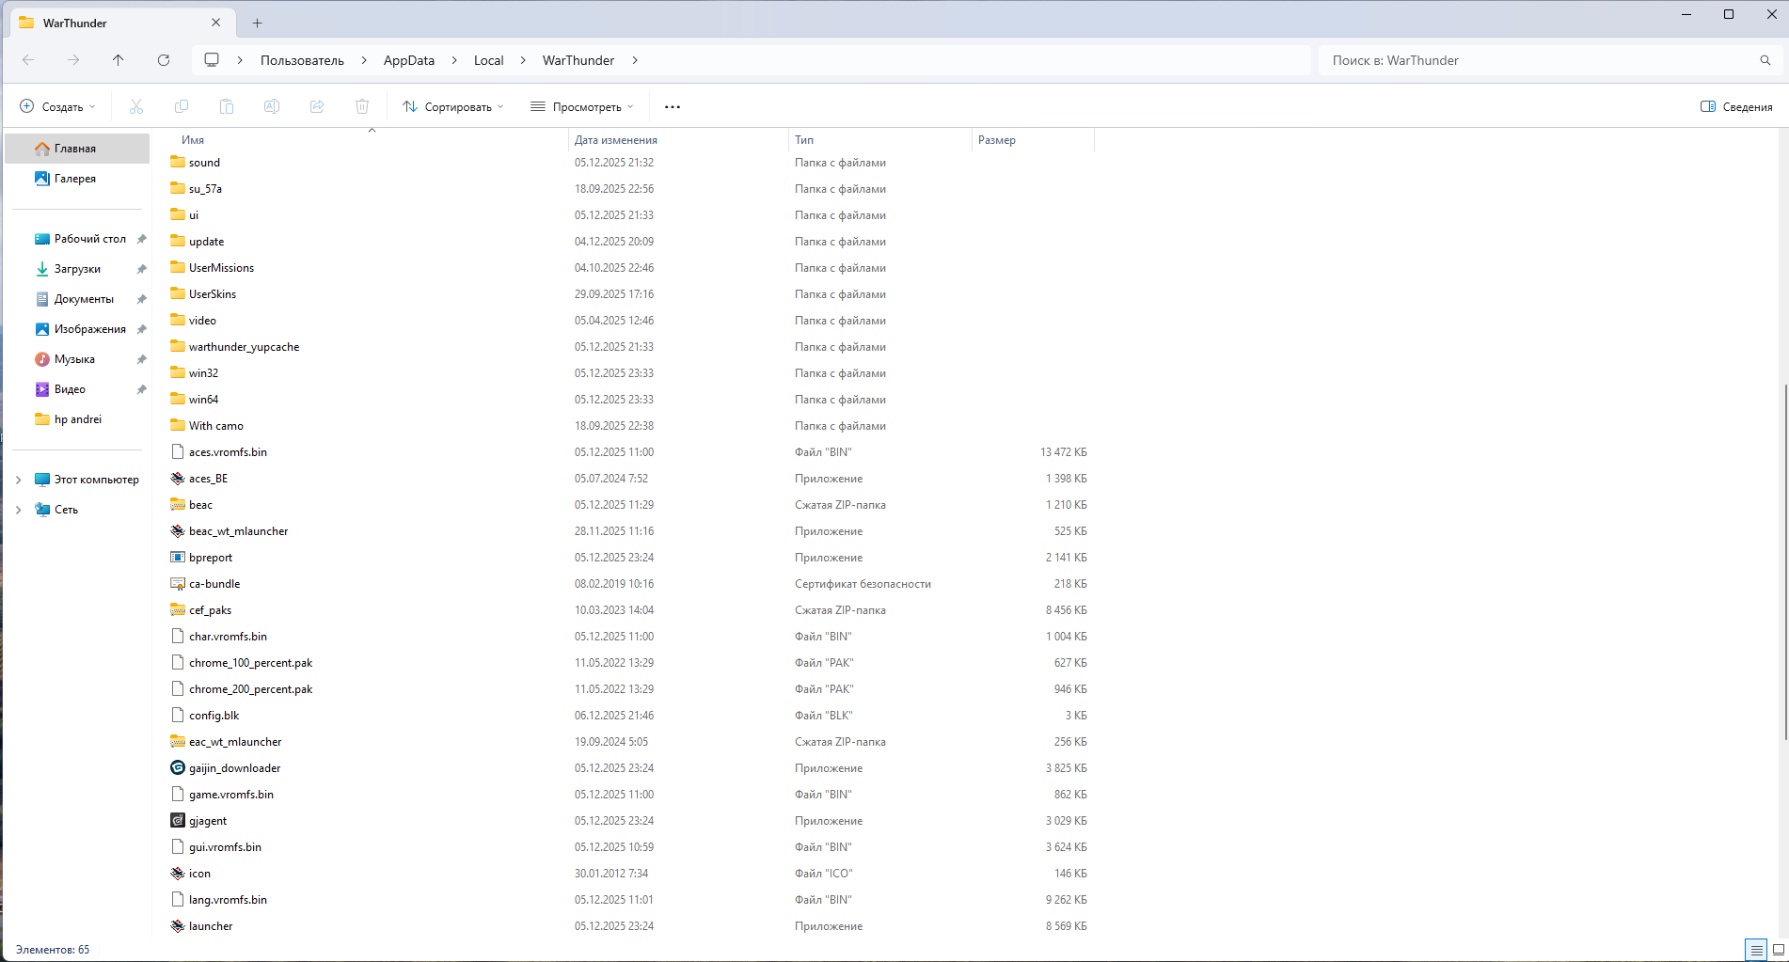Open the Сортировать dropdown menu
Image resolution: width=1789 pixels, height=962 pixels.
click(452, 107)
